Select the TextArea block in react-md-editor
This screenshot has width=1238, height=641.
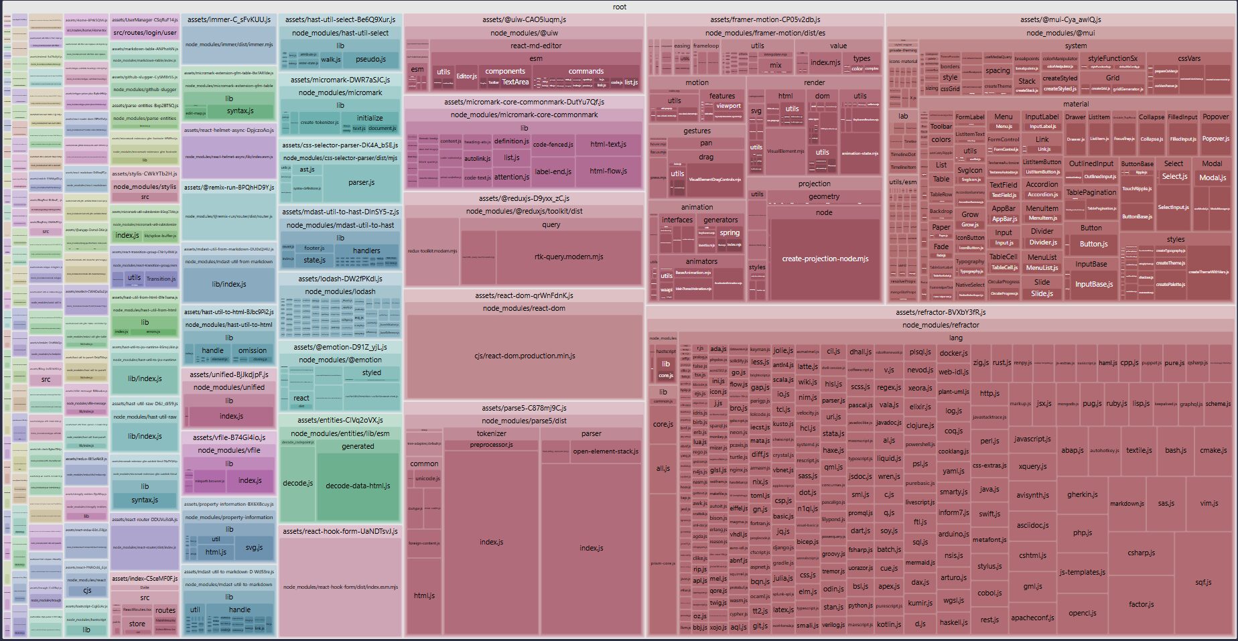(x=515, y=82)
